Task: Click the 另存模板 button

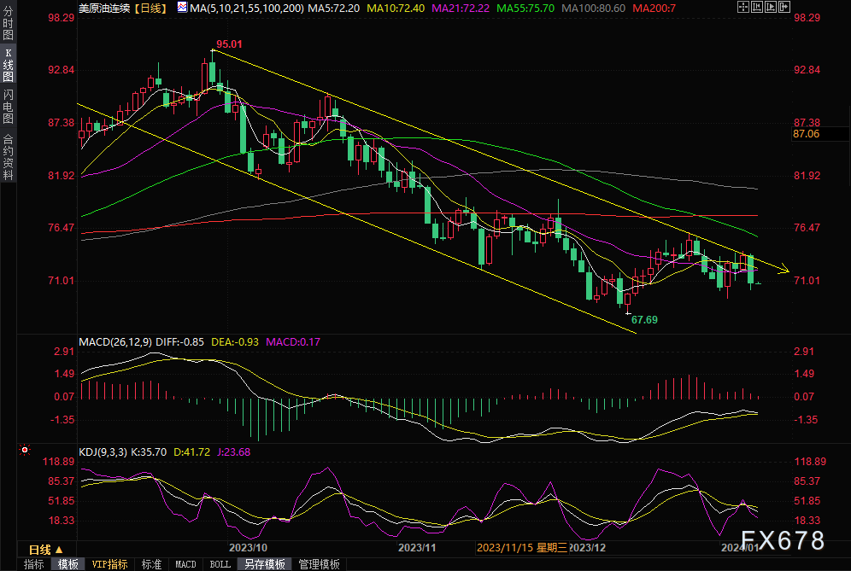Action: (x=265, y=564)
